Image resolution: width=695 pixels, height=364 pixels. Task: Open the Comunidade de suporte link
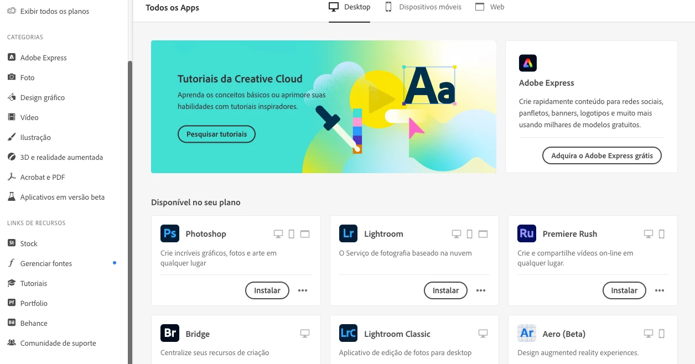tap(58, 343)
